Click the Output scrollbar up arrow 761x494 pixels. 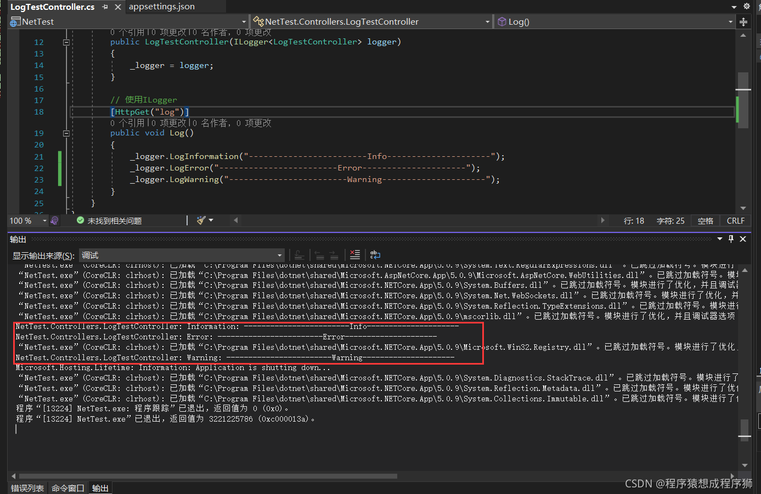[745, 270]
